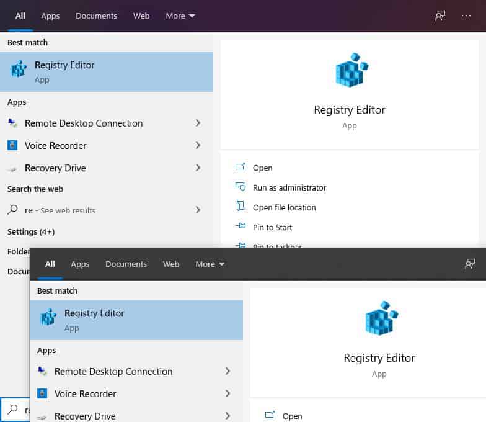Open Recovery Drive in lower results list

(x=136, y=414)
